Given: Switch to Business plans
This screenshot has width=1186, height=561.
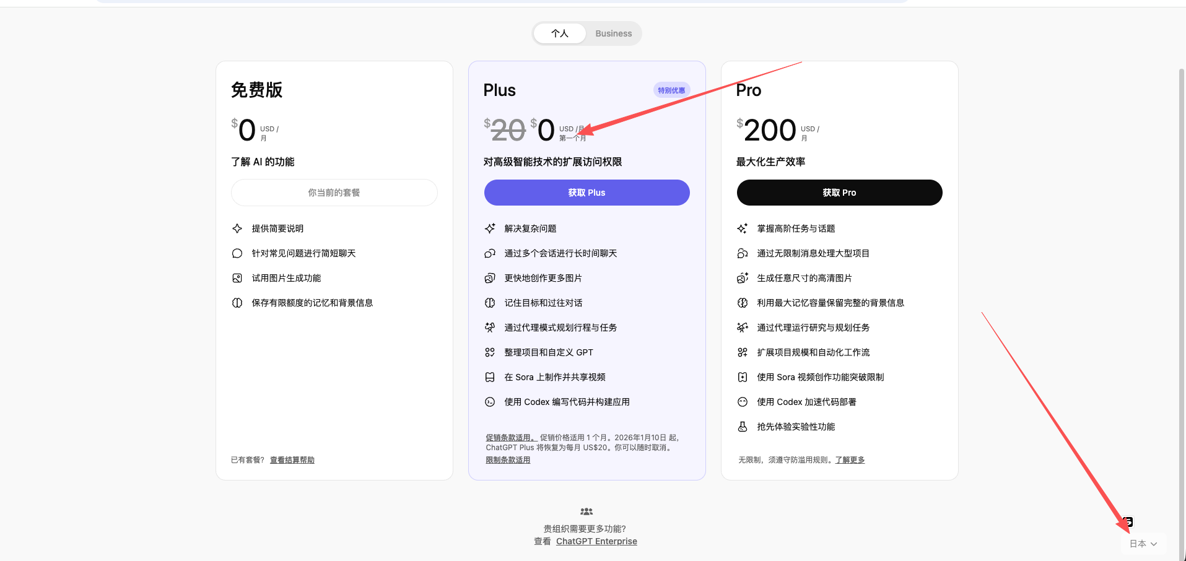Looking at the screenshot, I should coord(613,33).
